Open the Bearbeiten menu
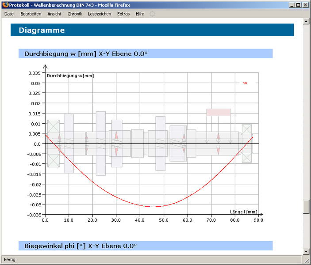This screenshot has height=265, width=311. pyautogui.click(x=31, y=14)
